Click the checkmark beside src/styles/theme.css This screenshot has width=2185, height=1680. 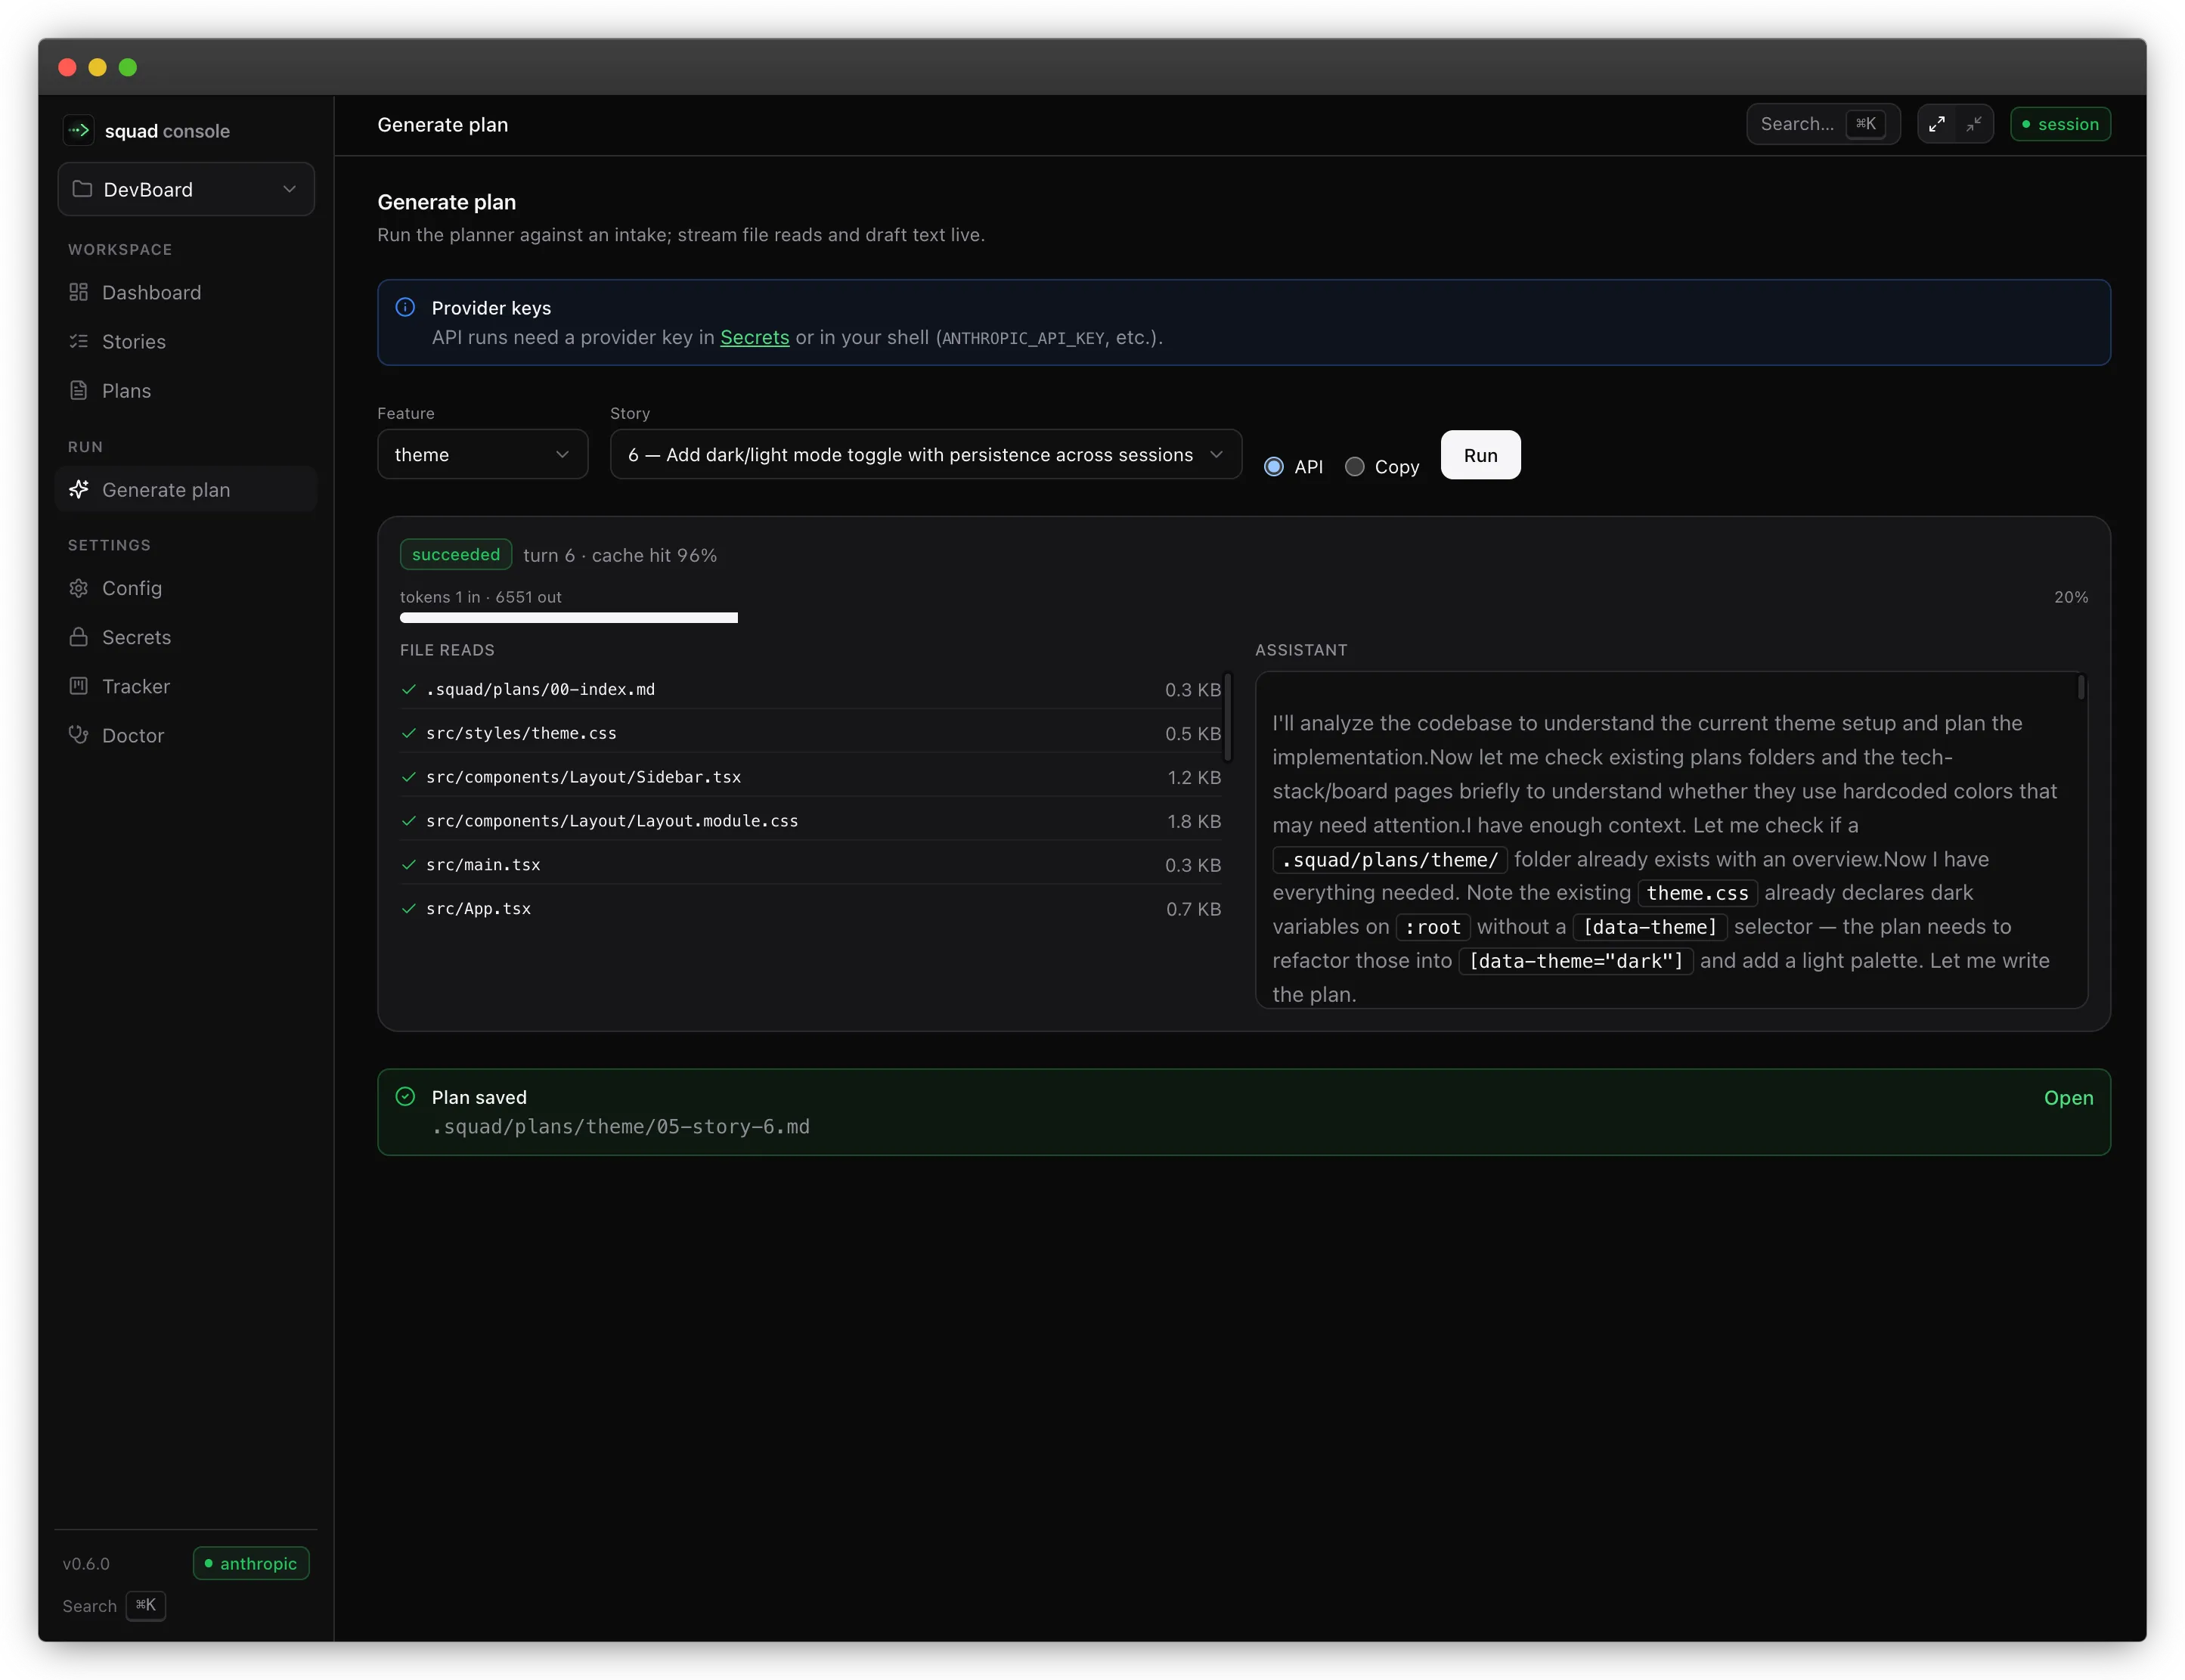point(408,733)
